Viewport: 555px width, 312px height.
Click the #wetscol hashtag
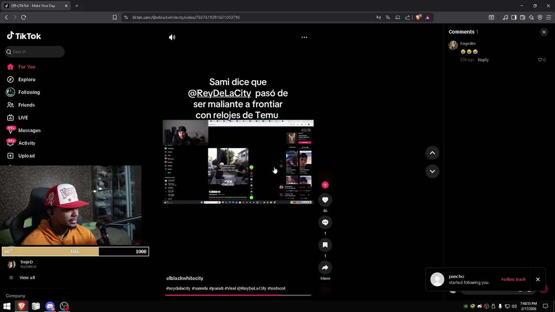pyautogui.click(x=277, y=289)
